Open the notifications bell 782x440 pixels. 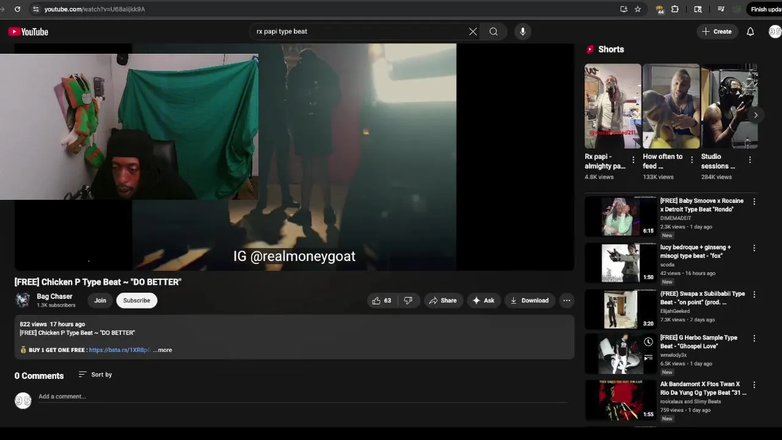click(750, 32)
